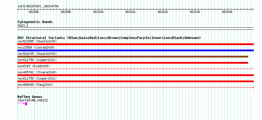This screenshot has height=120, width=262.
Task: Click the DGV Structural Variants track title
Action: [109, 38]
